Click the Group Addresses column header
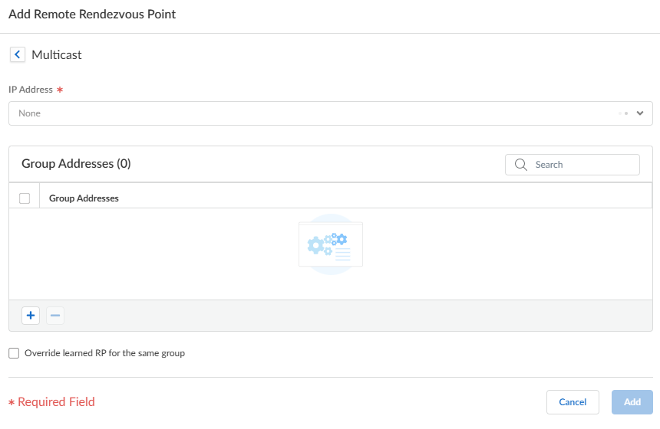This screenshot has height=429, width=660. point(84,198)
